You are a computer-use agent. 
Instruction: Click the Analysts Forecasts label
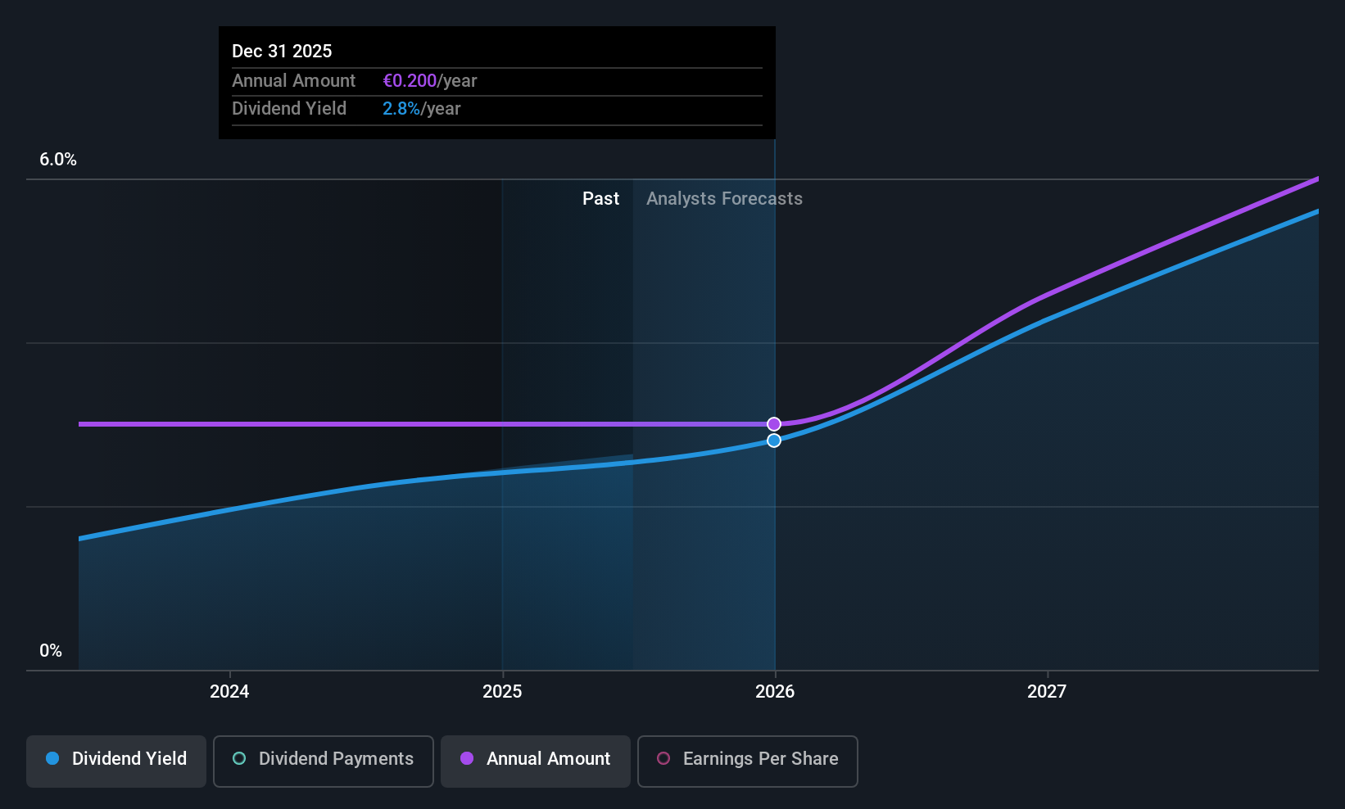(x=724, y=199)
